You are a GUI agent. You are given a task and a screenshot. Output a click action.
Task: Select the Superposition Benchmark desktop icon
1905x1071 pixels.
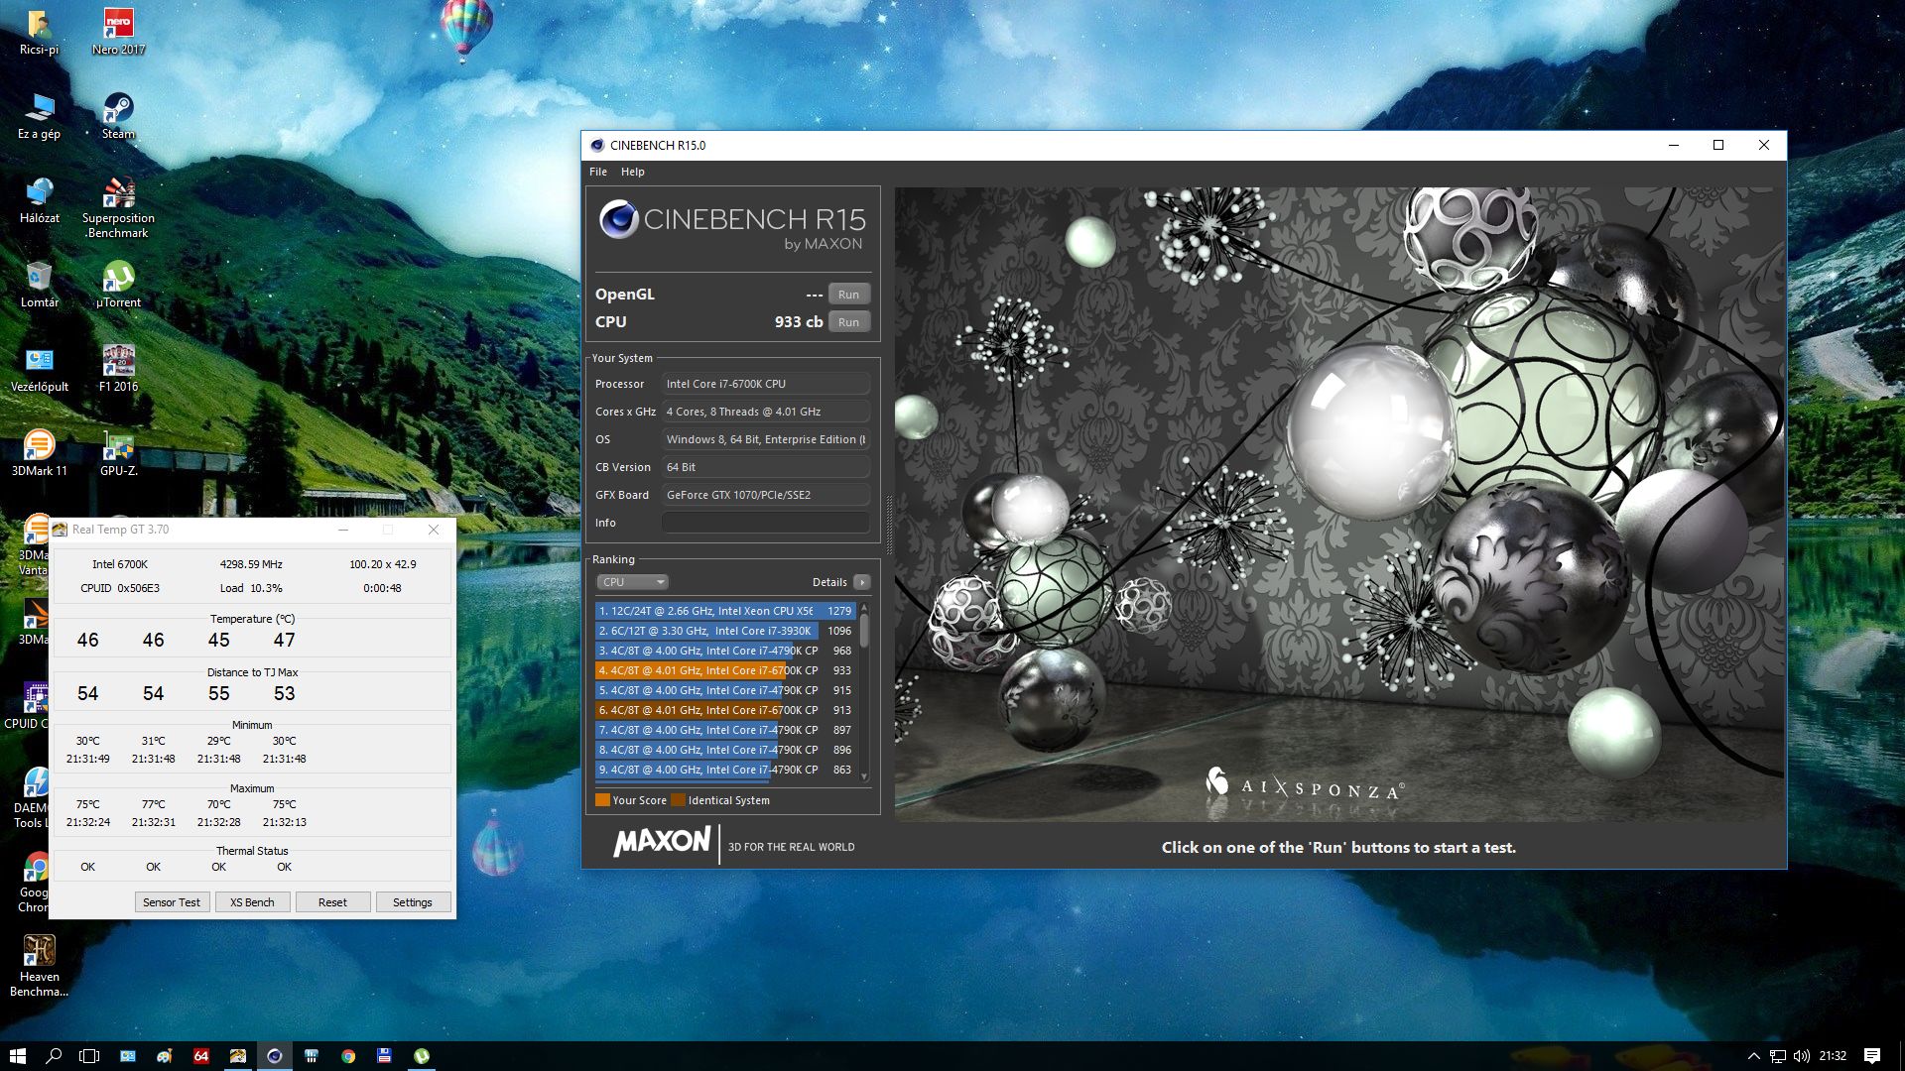tap(118, 206)
